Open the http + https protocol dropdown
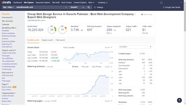The width and height of the screenshot is (186, 105). pos(8,7)
